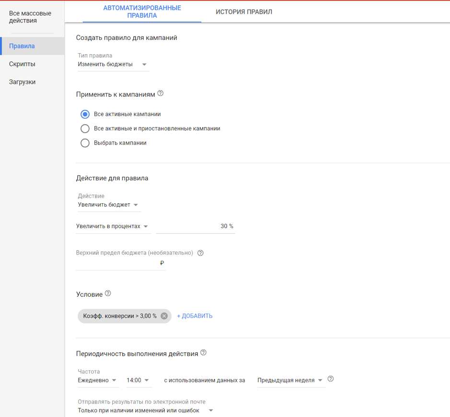Expand the Увеличить бюджет action dropdown
Screen dimensions: 450x417
108,205
